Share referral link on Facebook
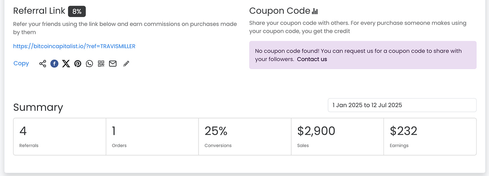 (54, 64)
